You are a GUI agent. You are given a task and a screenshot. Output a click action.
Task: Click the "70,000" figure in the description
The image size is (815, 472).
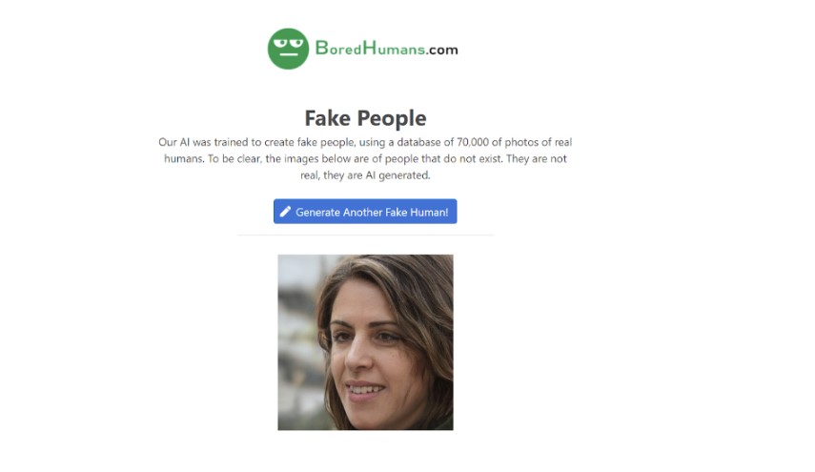[473, 142]
